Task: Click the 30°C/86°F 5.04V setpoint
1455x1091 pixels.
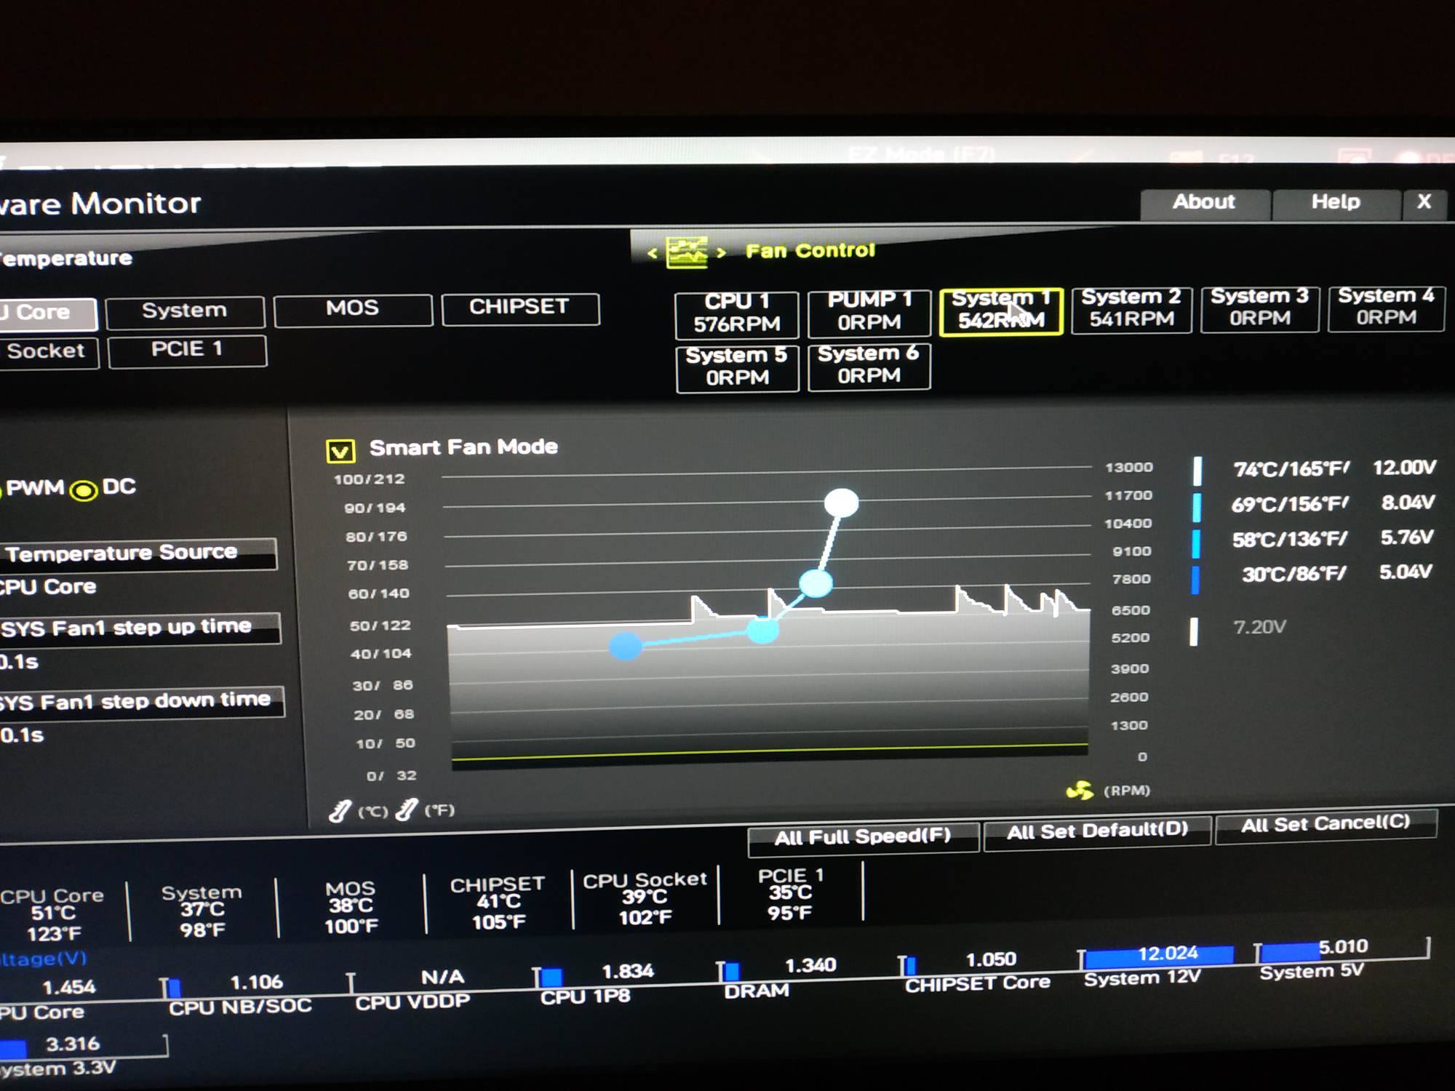Action: [x=1336, y=574]
